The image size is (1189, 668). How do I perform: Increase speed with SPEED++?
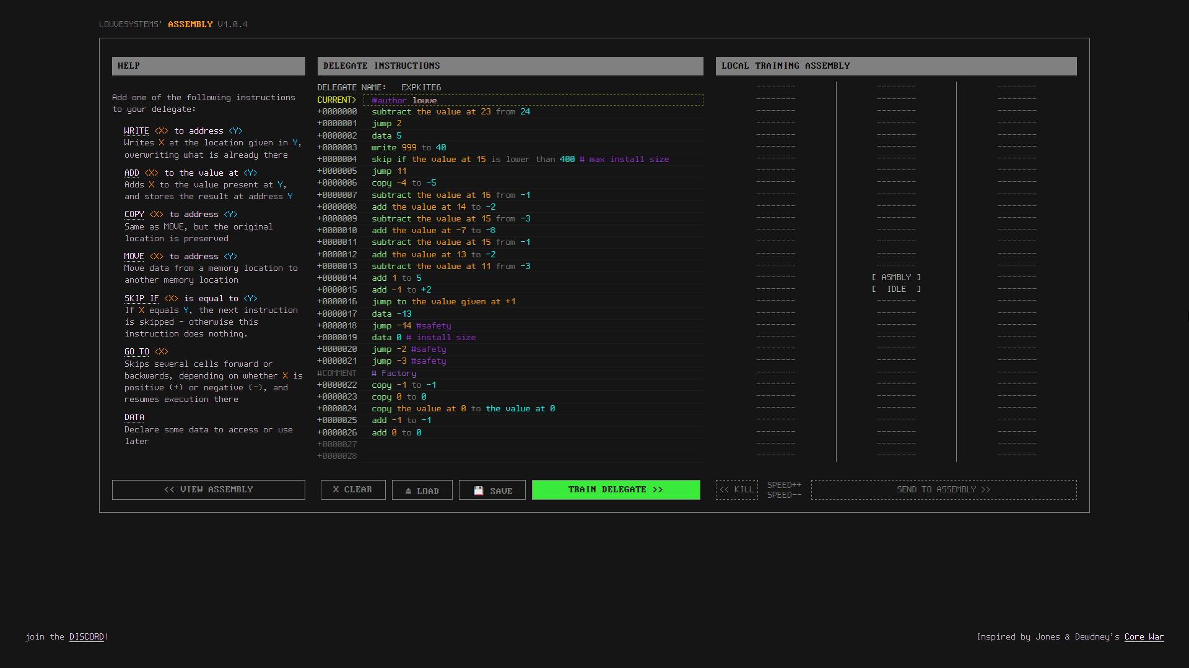784,485
